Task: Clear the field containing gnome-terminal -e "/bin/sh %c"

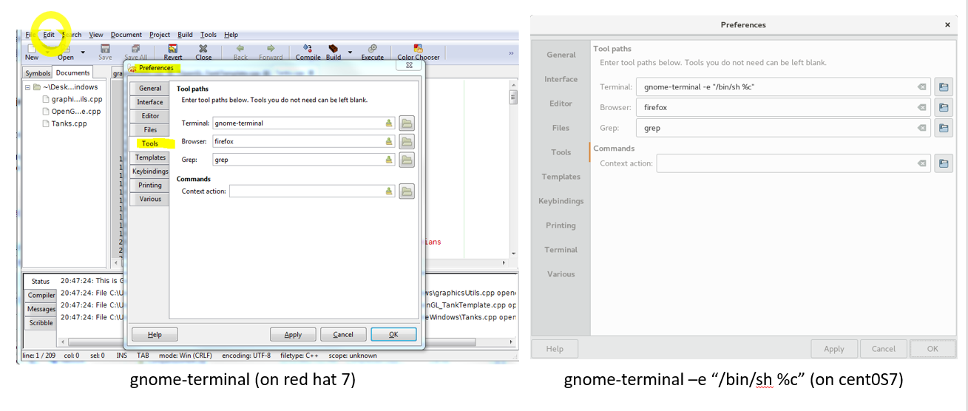Action: tap(921, 87)
